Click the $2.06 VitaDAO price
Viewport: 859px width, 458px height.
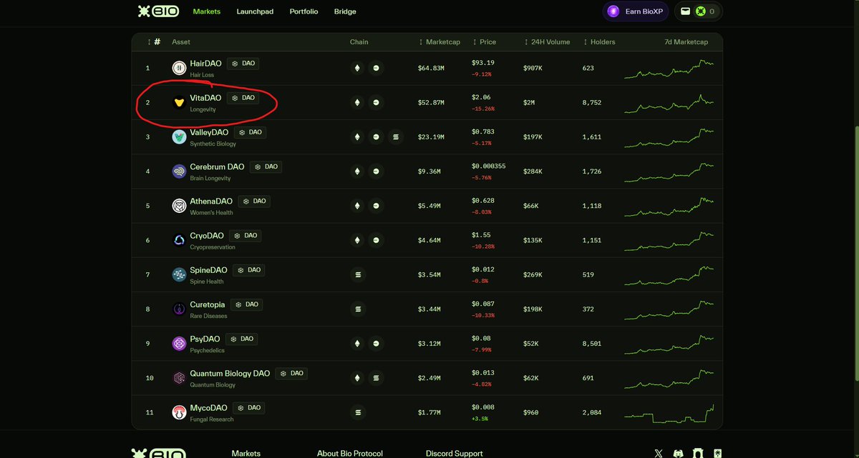coord(481,97)
